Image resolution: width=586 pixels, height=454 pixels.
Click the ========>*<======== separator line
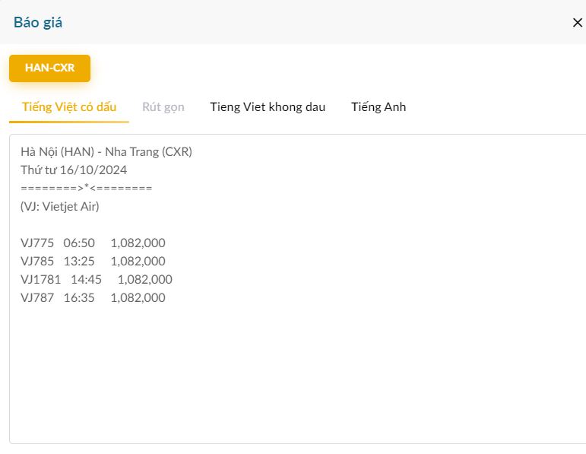[87, 188]
